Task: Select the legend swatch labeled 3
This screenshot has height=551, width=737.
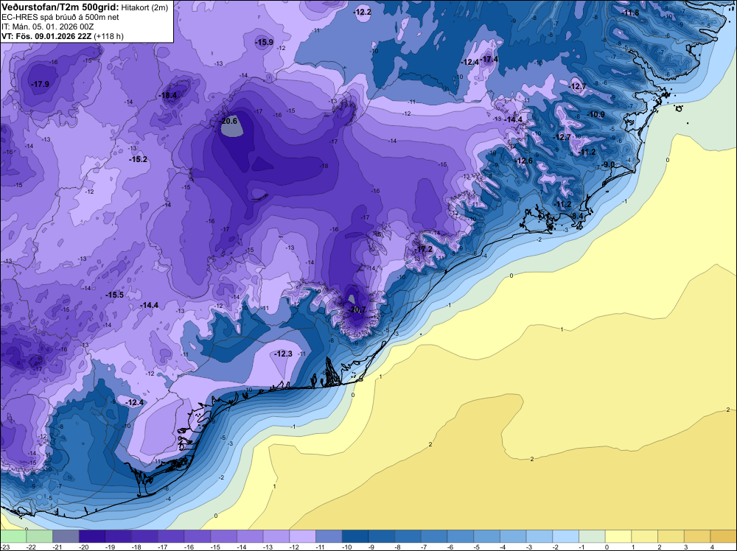Action: click(x=697, y=536)
